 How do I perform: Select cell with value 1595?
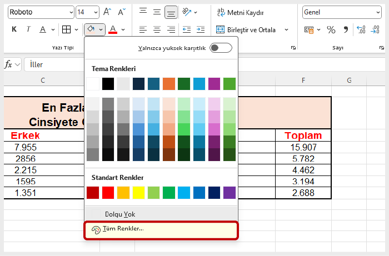[26, 182]
